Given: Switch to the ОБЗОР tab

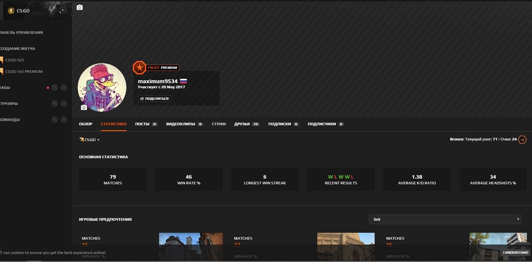Looking at the screenshot, I should pos(86,124).
